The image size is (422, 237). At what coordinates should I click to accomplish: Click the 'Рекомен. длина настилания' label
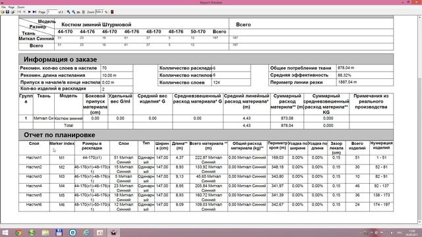(x=53, y=76)
